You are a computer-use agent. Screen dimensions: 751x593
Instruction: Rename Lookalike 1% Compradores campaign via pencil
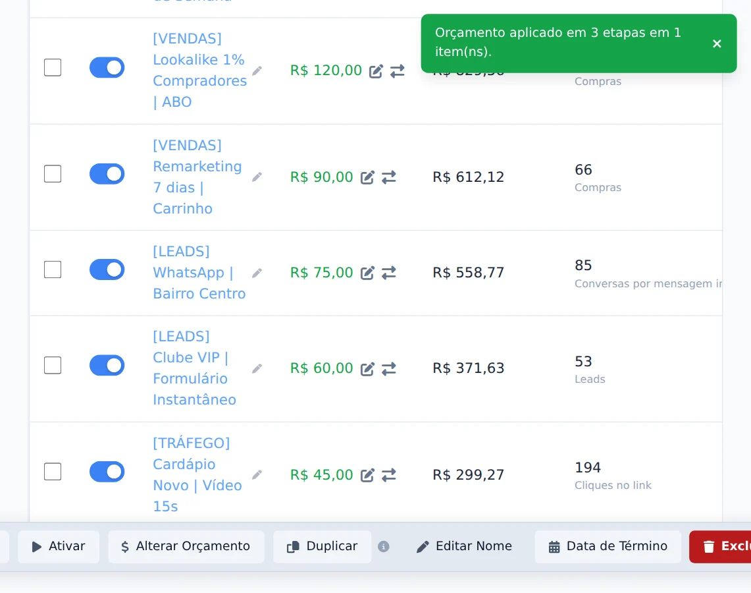click(257, 71)
